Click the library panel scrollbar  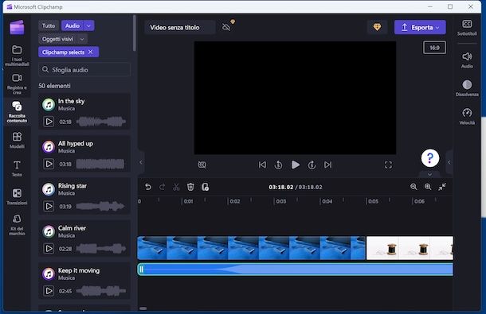tap(134, 33)
